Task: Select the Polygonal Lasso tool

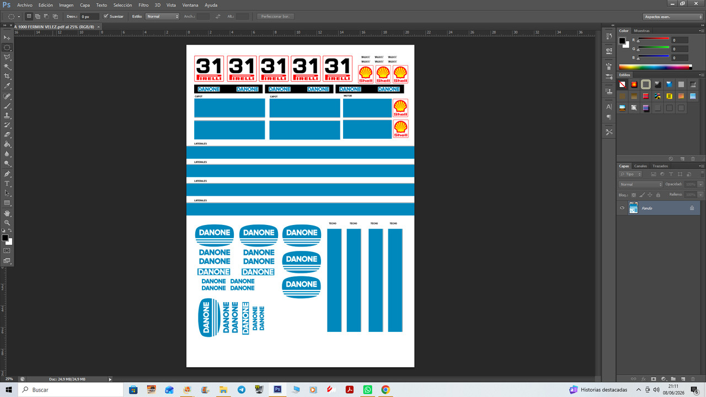Action: pos(7,57)
